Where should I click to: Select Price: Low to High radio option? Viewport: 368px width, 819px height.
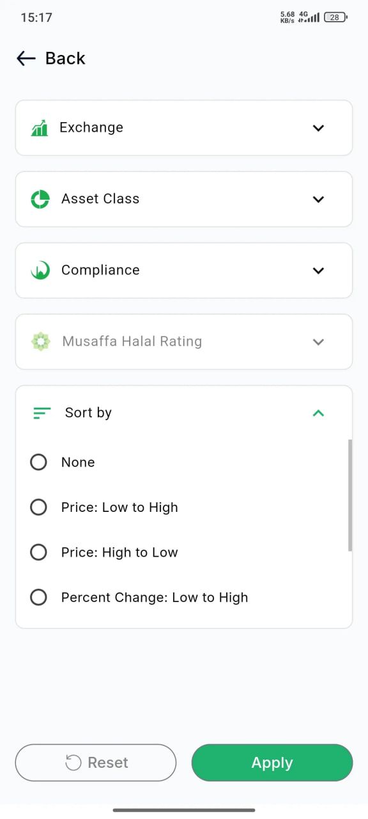point(38,507)
